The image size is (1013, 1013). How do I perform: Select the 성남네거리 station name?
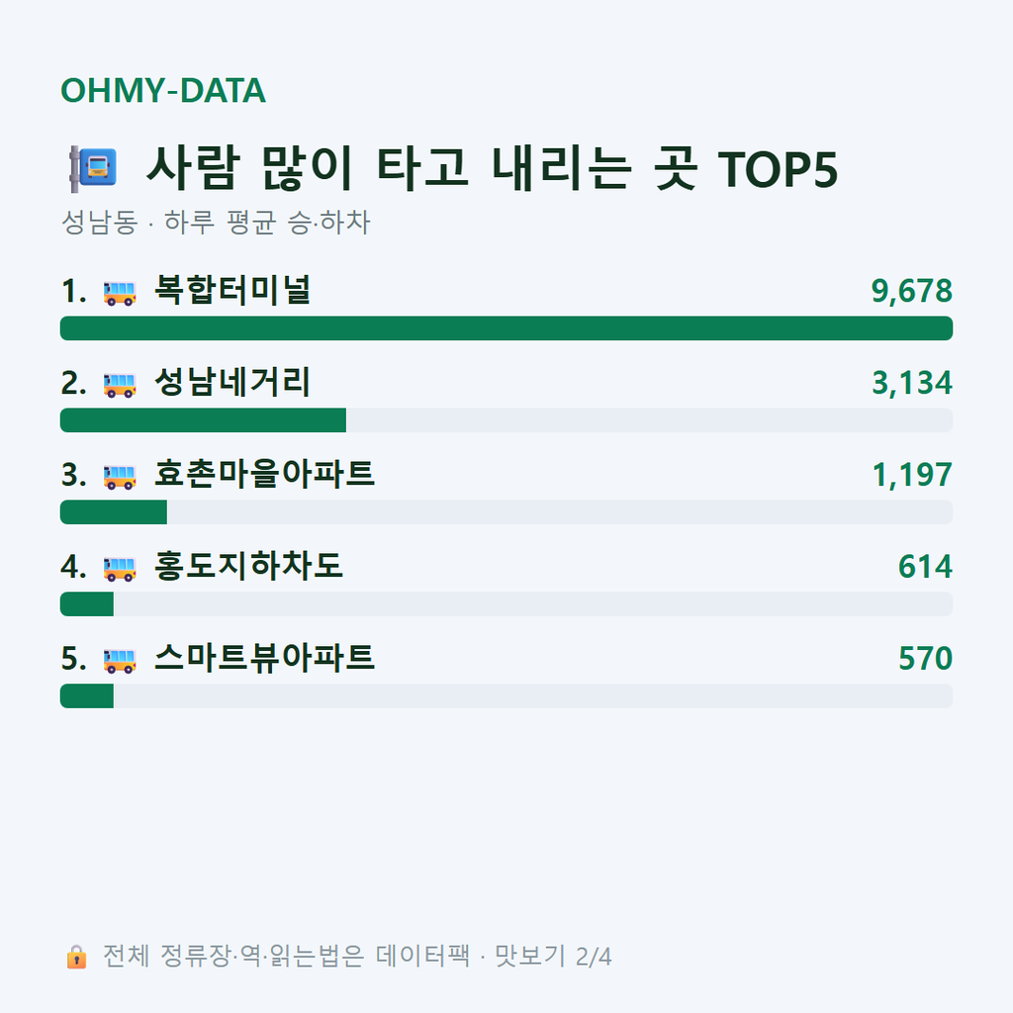232,382
